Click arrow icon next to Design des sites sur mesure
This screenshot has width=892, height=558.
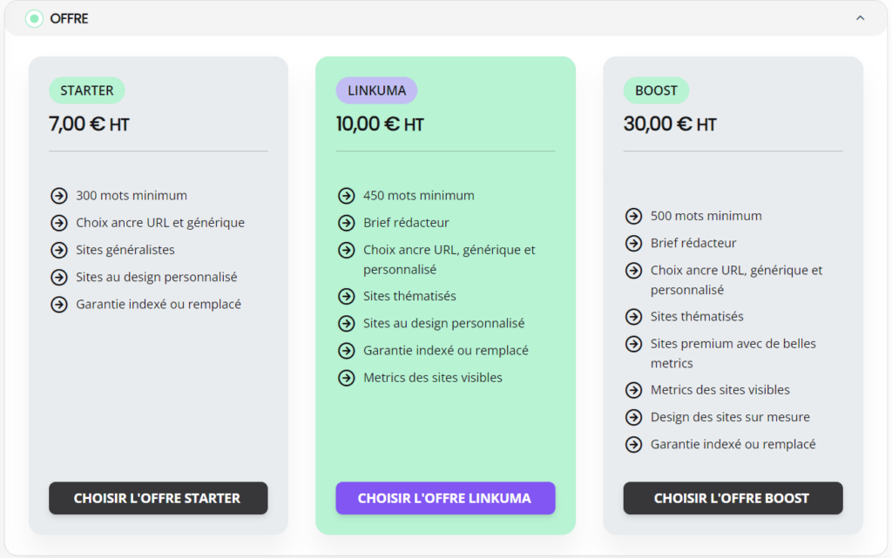tap(633, 417)
